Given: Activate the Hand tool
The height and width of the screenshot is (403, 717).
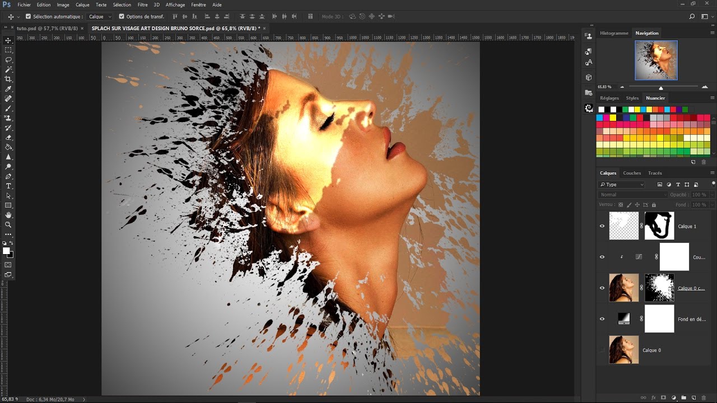Looking at the screenshot, I should 8,215.
